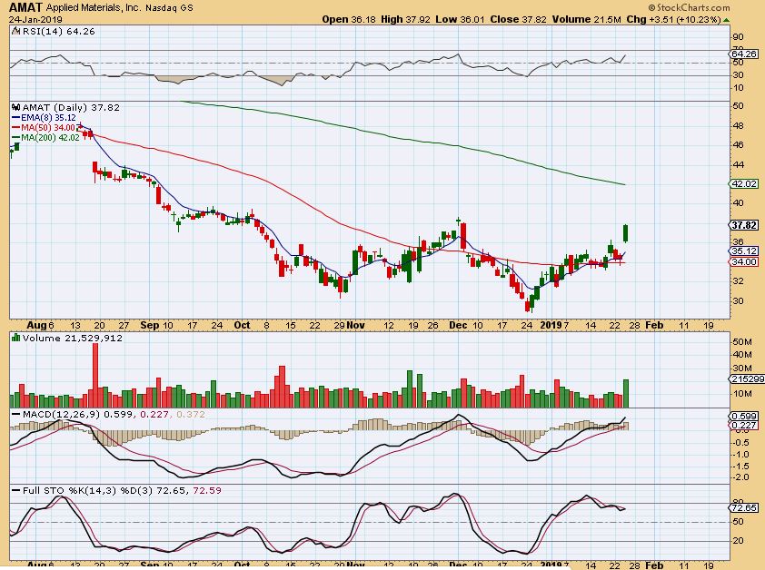Click the green up-arrow change icon

[726, 20]
